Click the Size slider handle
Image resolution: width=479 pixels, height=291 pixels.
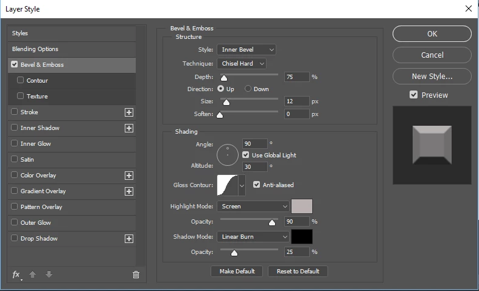(226, 102)
